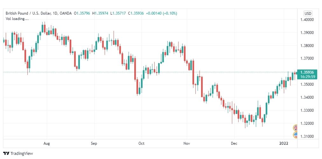Open the USD currency selector
322x159 pixels.
coord(308,14)
